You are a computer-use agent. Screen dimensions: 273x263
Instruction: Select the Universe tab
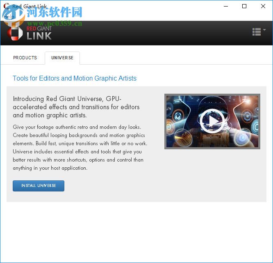pyautogui.click(x=62, y=58)
